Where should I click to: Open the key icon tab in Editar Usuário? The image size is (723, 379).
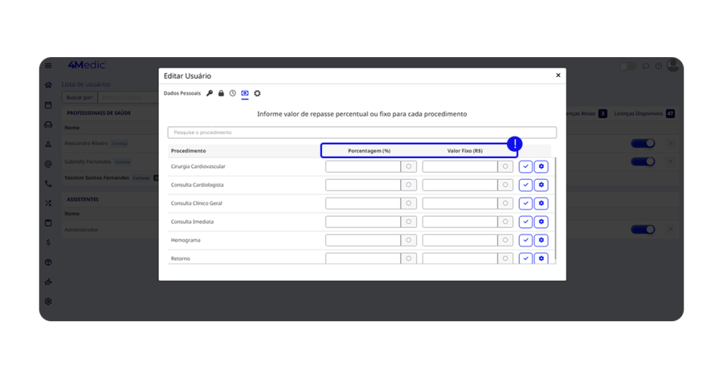[x=210, y=93]
